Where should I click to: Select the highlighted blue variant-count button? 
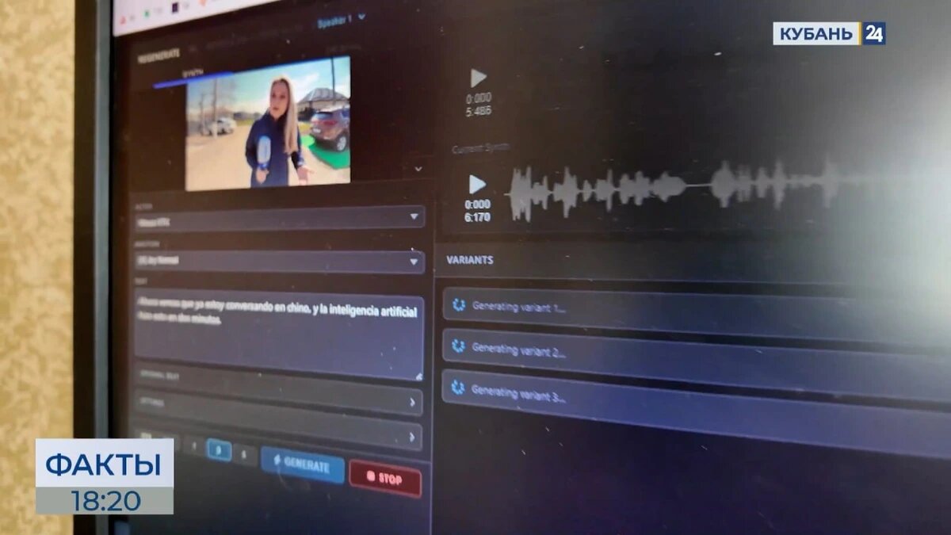(220, 450)
